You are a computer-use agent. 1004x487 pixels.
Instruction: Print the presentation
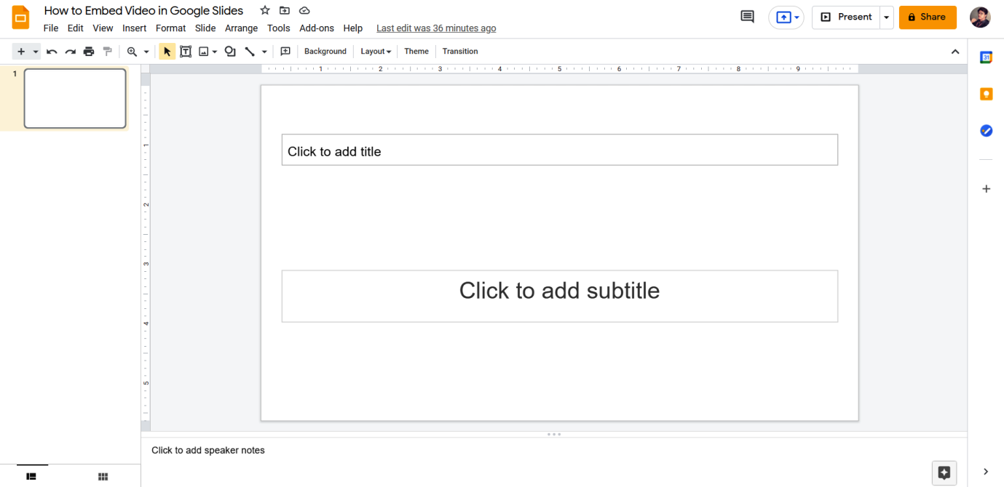89,52
